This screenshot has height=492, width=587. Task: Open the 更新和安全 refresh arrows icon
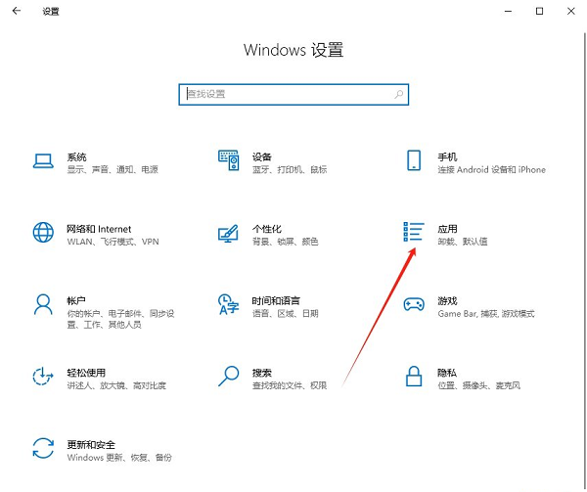coord(43,448)
